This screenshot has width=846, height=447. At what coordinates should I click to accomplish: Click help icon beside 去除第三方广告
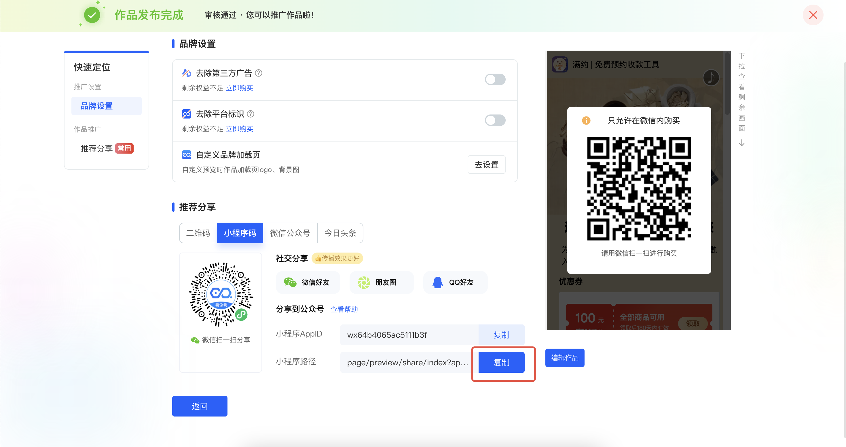259,73
